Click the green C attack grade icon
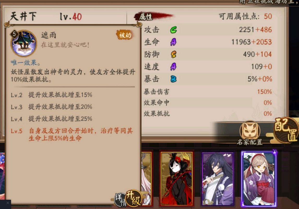 pos(173,30)
